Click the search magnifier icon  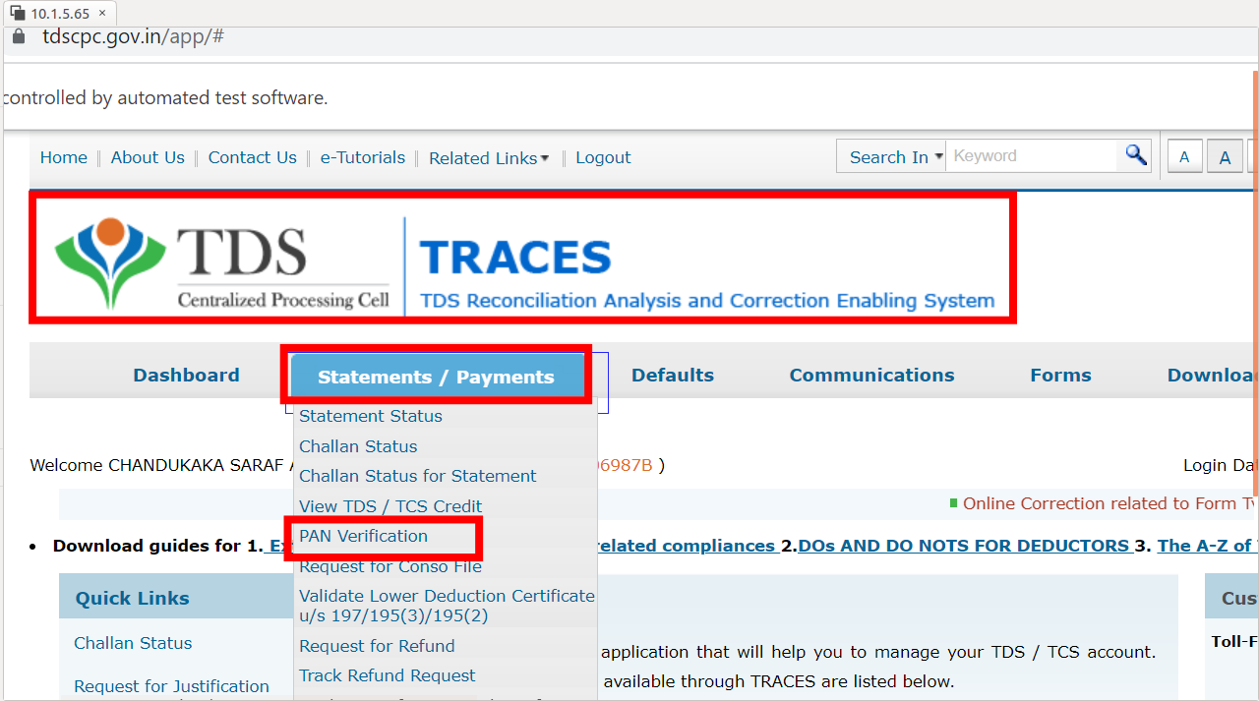tap(1136, 155)
